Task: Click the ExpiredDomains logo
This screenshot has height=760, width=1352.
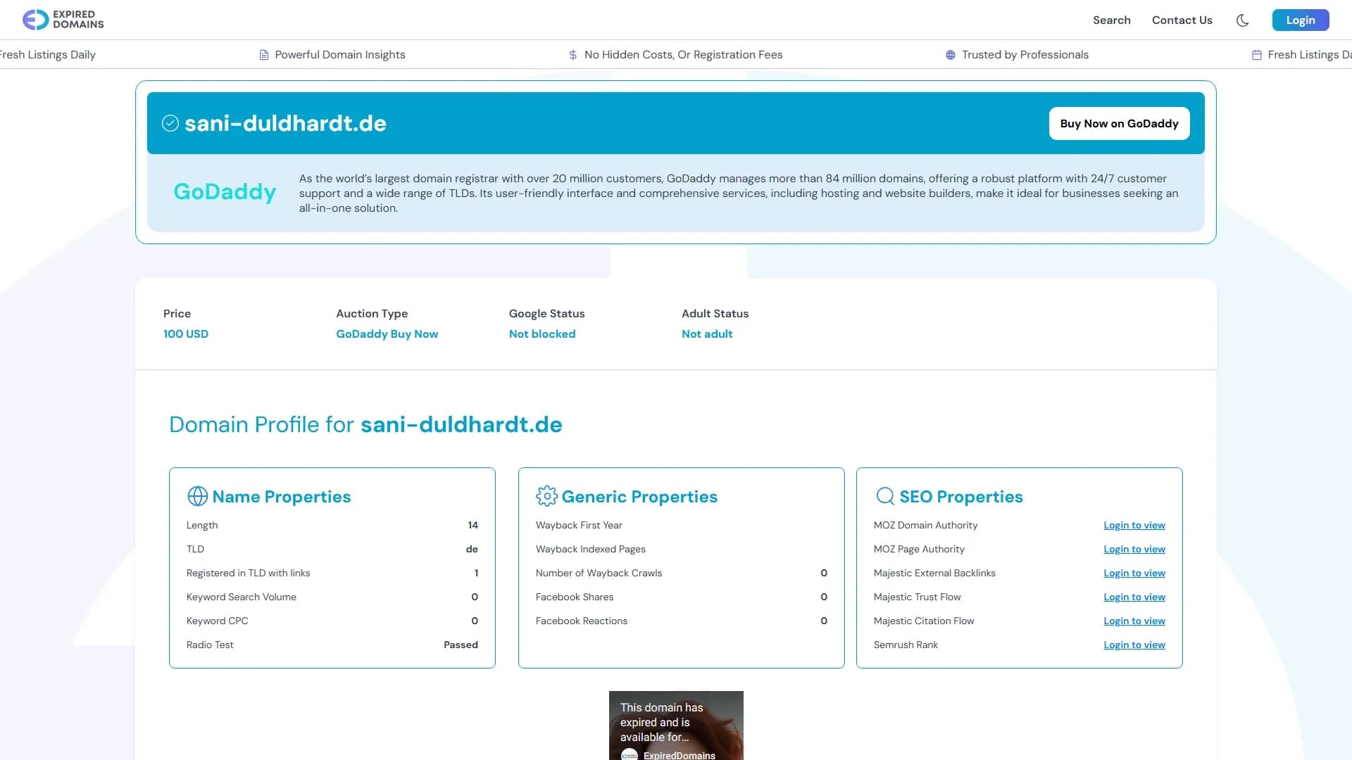Action: pos(63,20)
